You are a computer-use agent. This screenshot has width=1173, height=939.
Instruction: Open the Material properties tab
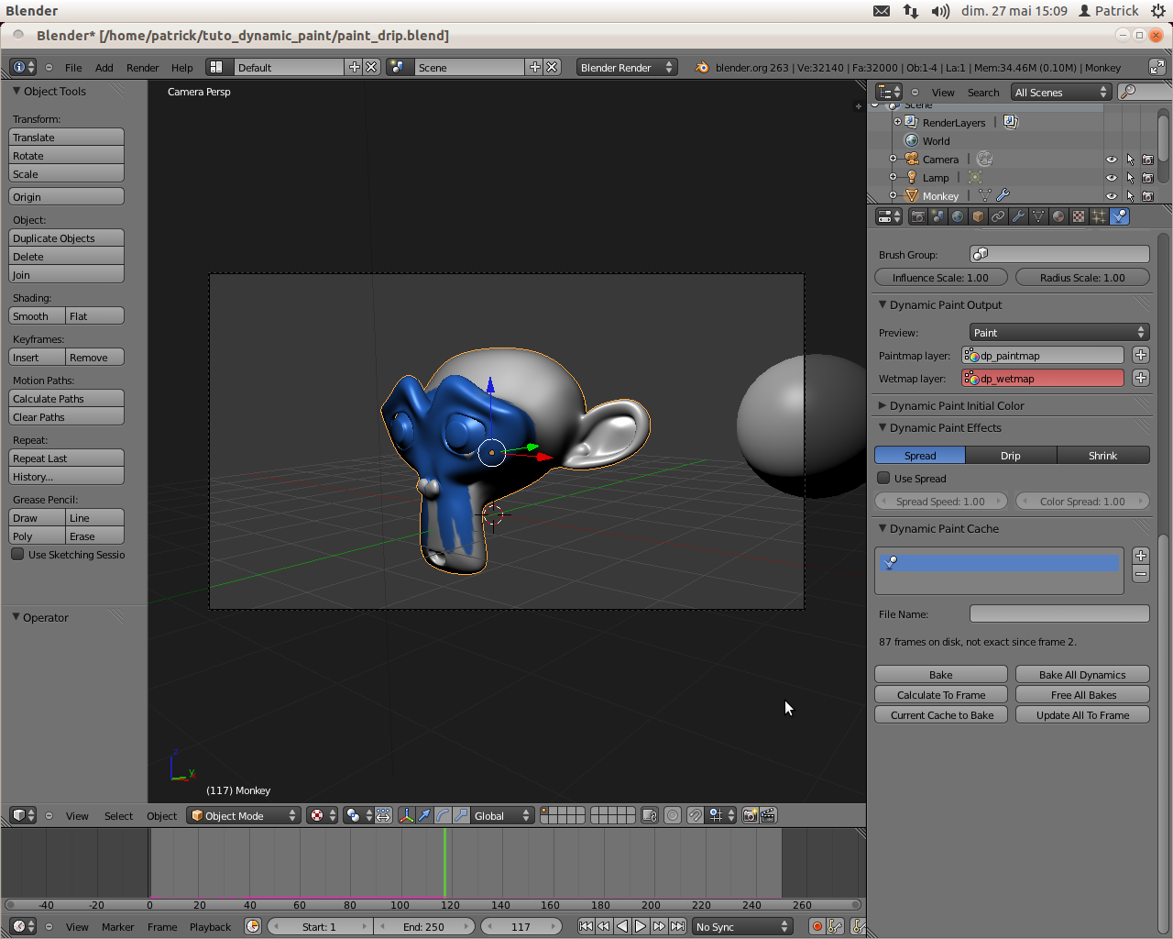1058,215
